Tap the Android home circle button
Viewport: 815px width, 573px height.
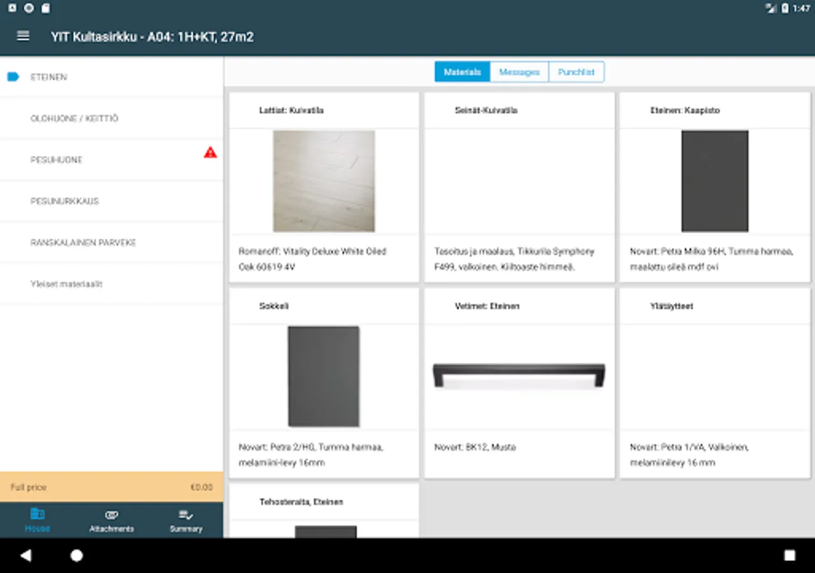76,555
